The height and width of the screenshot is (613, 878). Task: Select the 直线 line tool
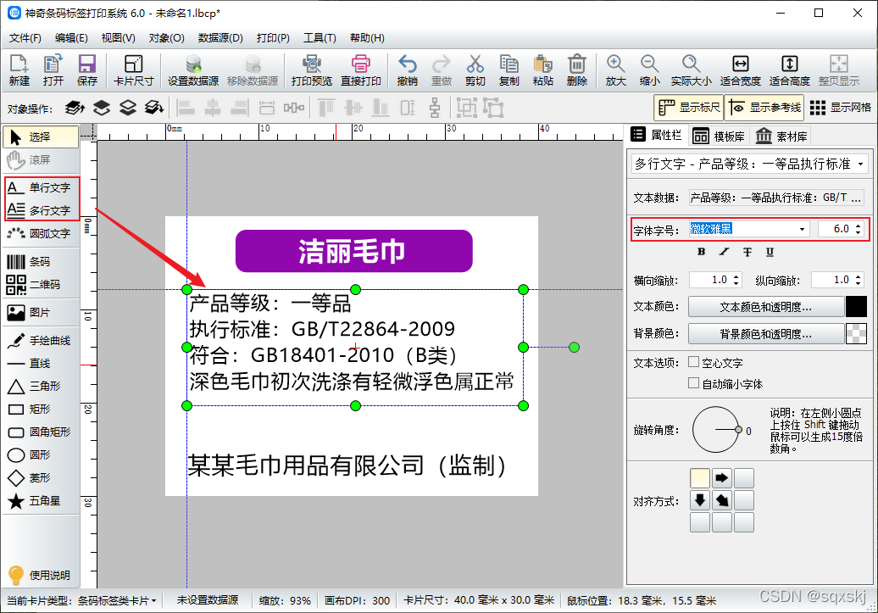coord(41,364)
